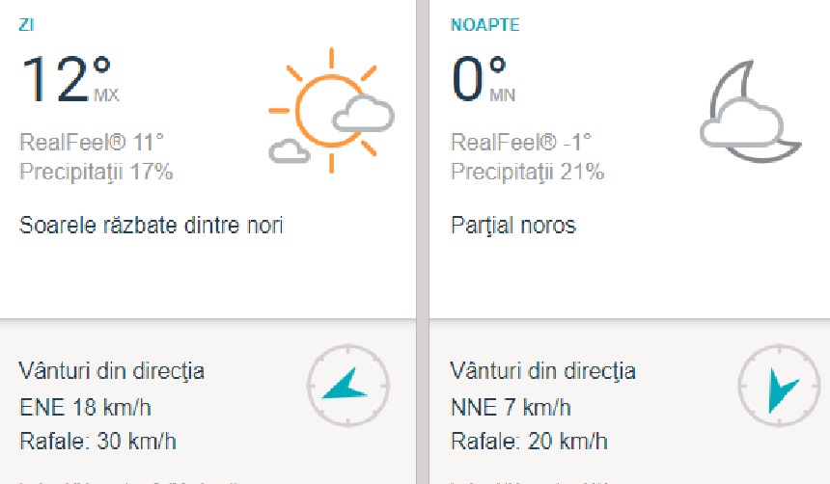Click the NNE 7 km/h wind speed
The image size is (830, 484).
pos(511,407)
